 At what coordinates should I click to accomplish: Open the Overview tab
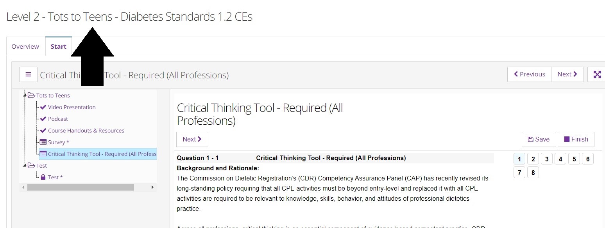point(25,47)
